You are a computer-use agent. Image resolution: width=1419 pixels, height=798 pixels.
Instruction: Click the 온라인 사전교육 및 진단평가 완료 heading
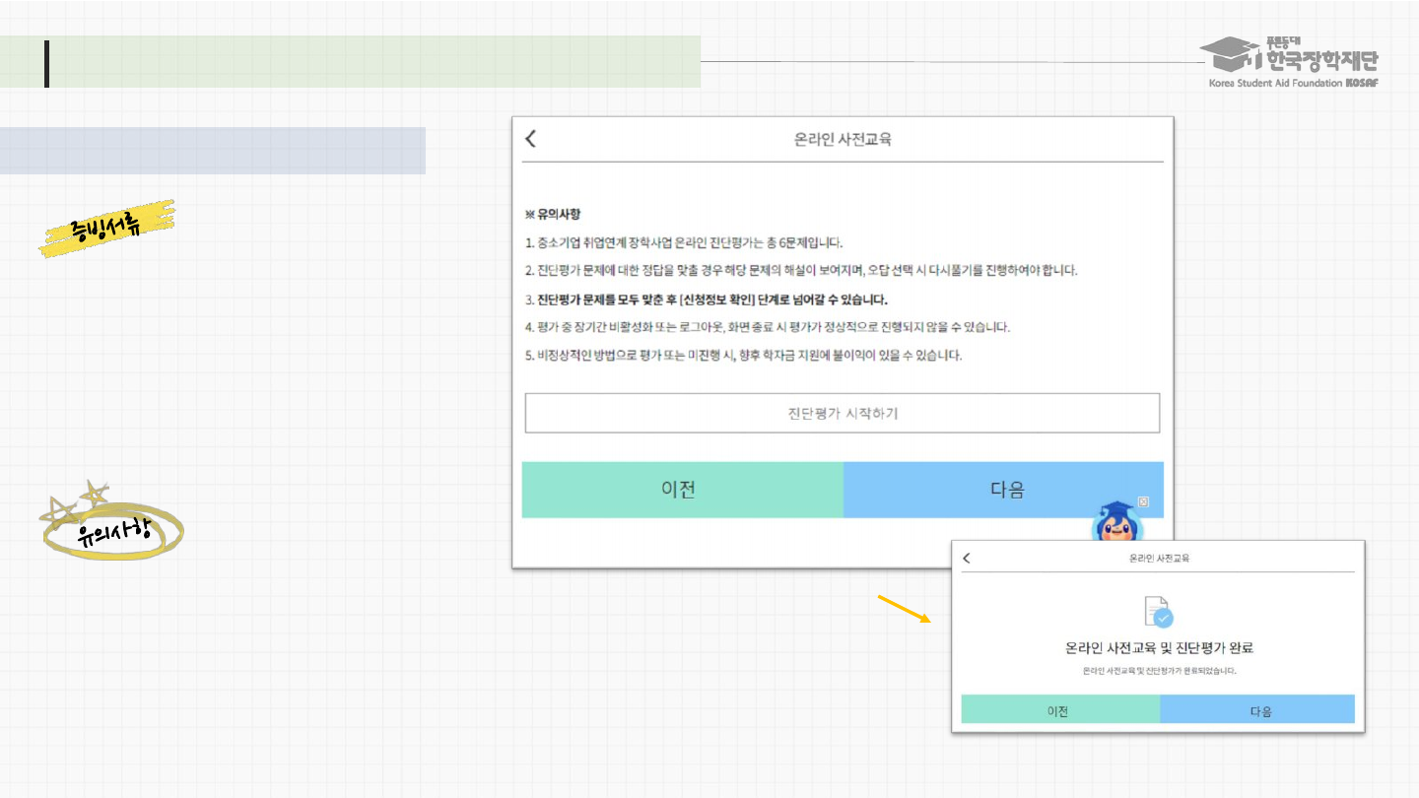pos(1158,648)
